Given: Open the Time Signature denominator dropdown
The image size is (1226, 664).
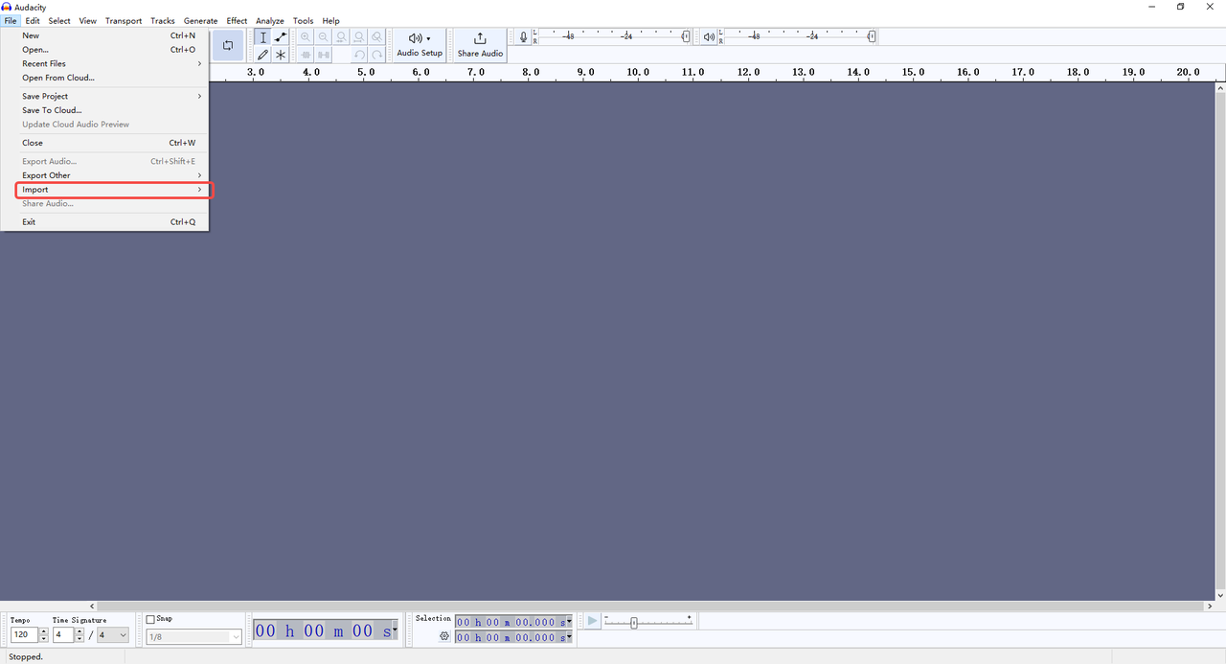Looking at the screenshot, I should [x=113, y=635].
